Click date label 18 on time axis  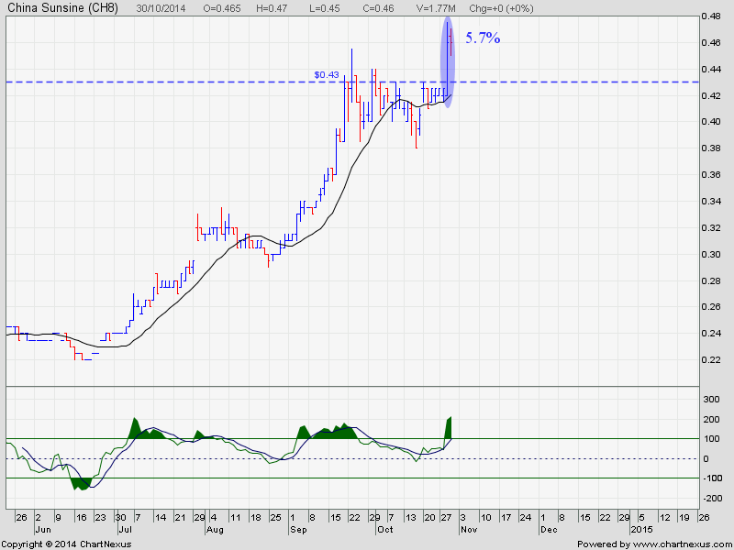[x=256, y=518]
